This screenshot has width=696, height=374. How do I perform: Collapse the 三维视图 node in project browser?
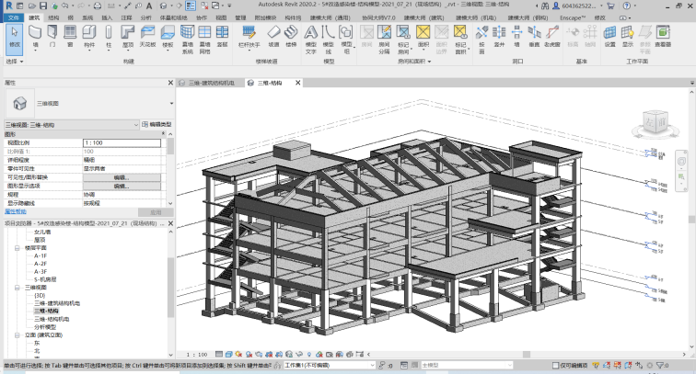[x=17, y=287]
